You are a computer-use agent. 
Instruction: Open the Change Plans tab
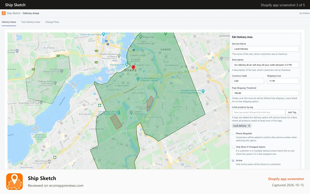click(x=52, y=22)
